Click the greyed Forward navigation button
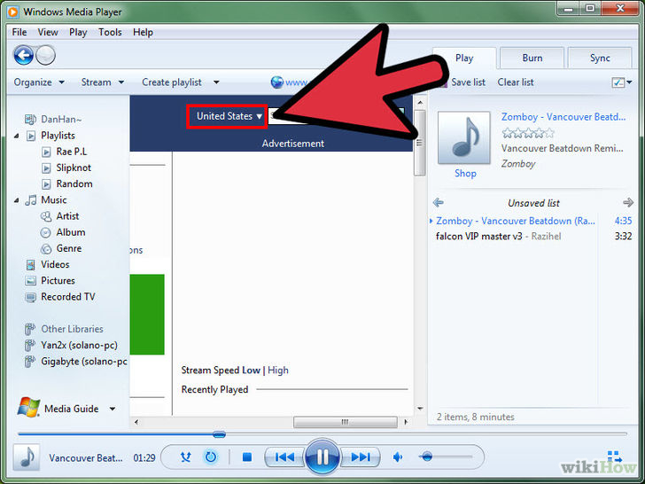 pos(45,55)
